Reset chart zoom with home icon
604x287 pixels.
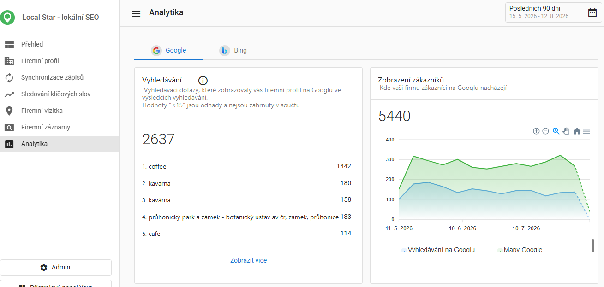pos(577,131)
